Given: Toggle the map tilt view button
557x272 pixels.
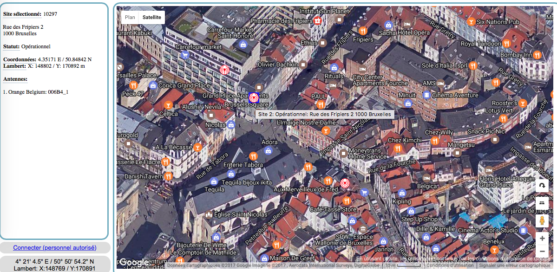Looking at the screenshot, I should 542,203.
